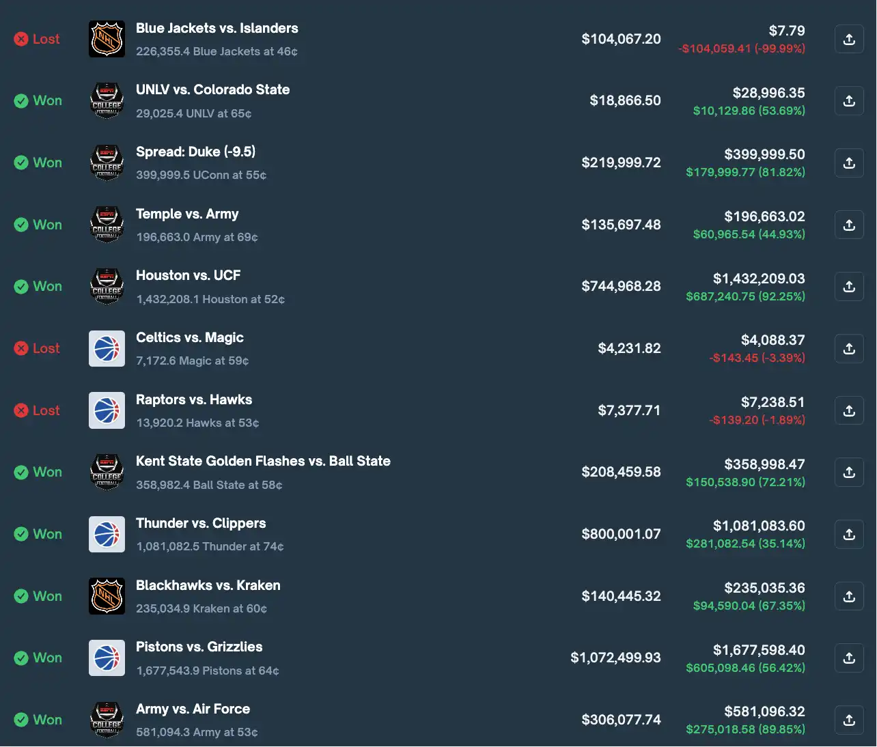Select the Celtics vs. Magic bet title
The width and height of the screenshot is (877, 747).
click(190, 337)
